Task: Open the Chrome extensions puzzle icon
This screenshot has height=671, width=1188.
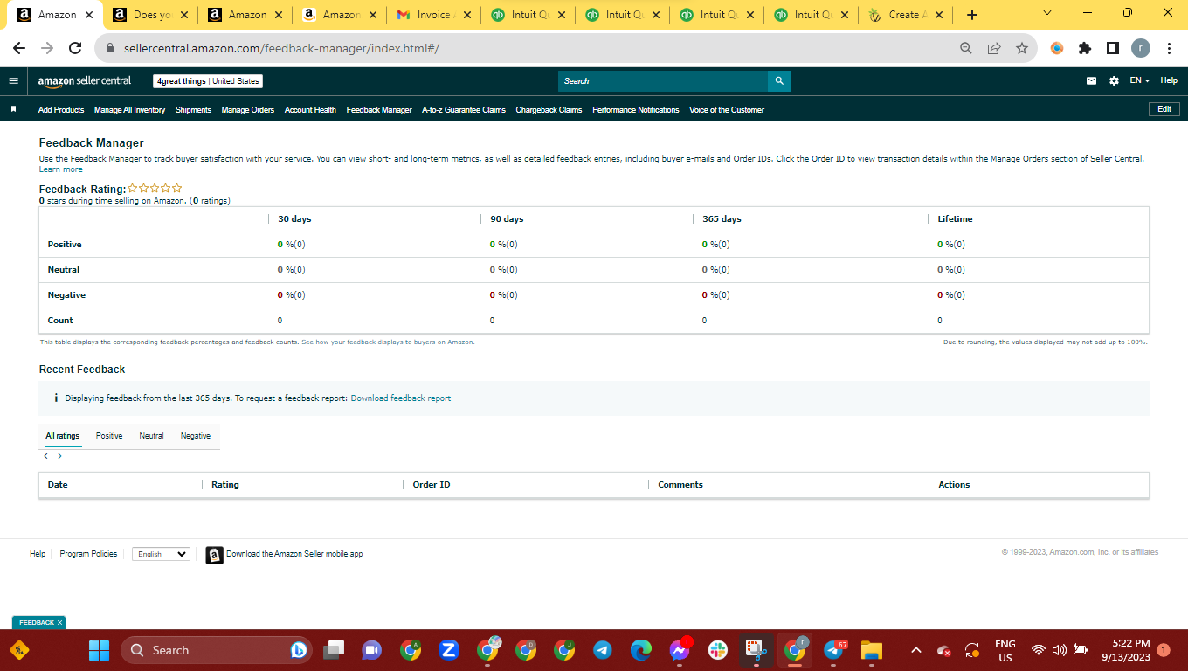Action: click(1085, 48)
